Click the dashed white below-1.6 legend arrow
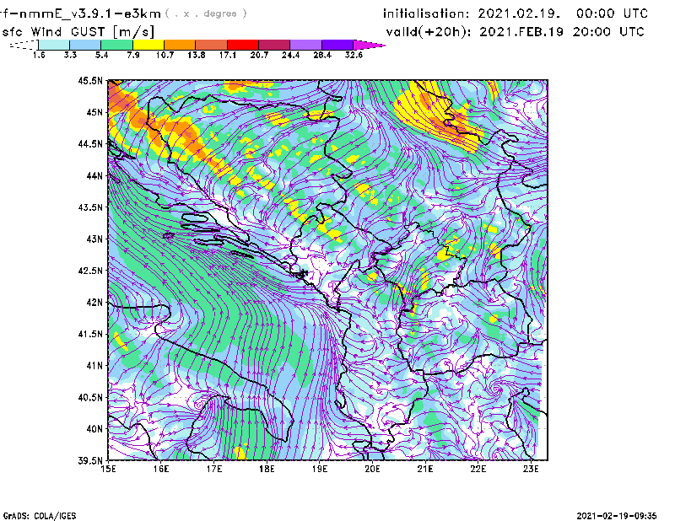This screenshot has width=675, height=521. 24,45
